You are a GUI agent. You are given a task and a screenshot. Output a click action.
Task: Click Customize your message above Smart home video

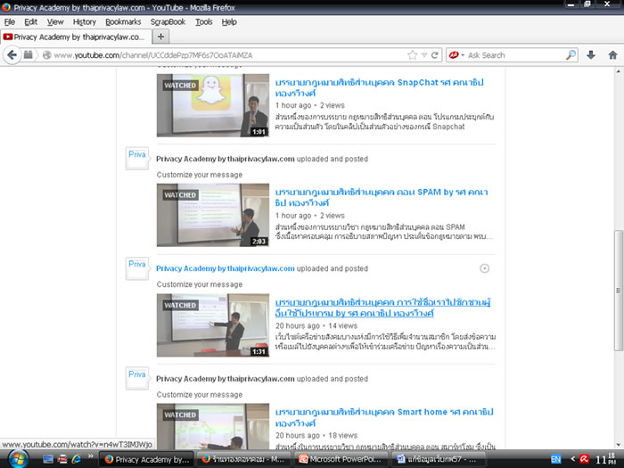[x=200, y=395]
